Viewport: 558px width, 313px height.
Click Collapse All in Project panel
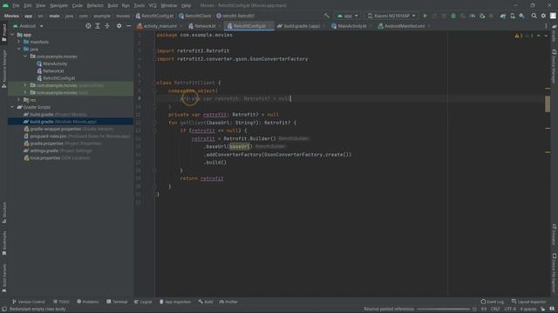pos(107,26)
